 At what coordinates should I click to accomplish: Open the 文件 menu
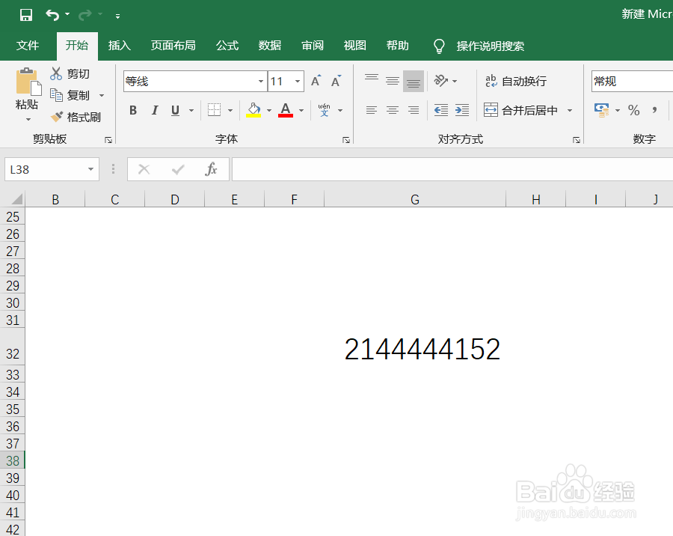coord(28,46)
